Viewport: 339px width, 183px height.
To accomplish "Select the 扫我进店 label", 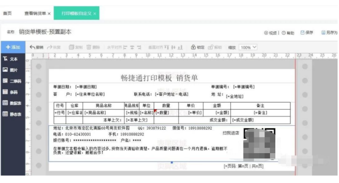I will point(231,133).
